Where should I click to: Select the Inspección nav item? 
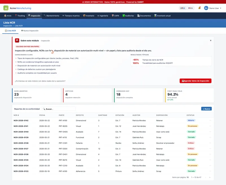coord(34,16)
